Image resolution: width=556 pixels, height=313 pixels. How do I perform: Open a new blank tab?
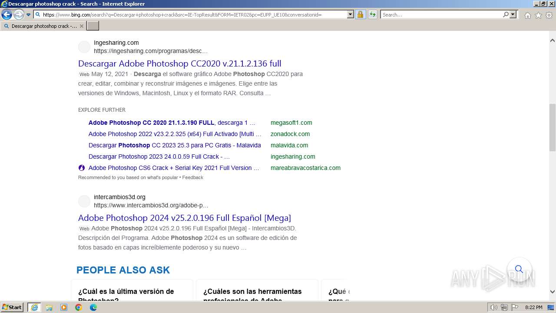[x=93, y=26]
